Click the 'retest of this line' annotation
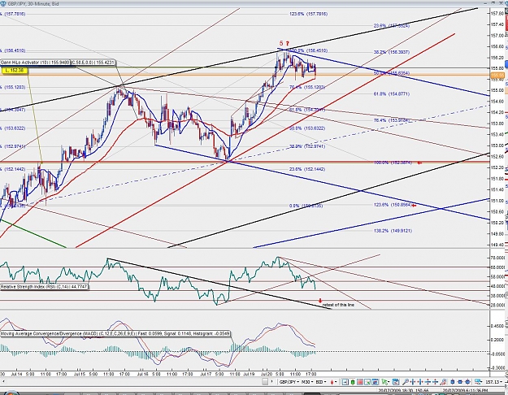This screenshot has width=508, height=395. click(x=338, y=305)
